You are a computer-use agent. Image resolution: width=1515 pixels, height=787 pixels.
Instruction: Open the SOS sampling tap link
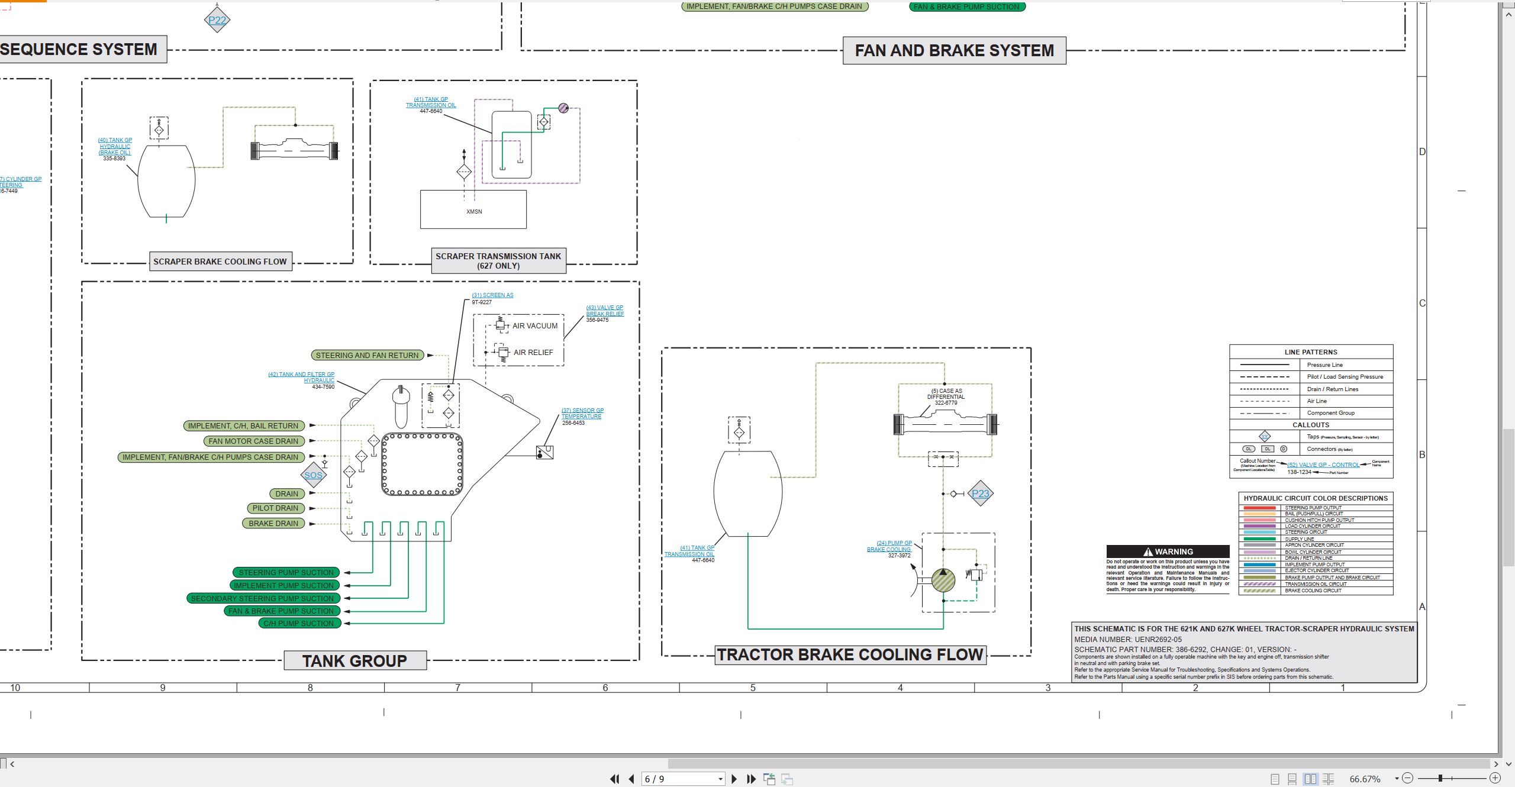coord(314,475)
